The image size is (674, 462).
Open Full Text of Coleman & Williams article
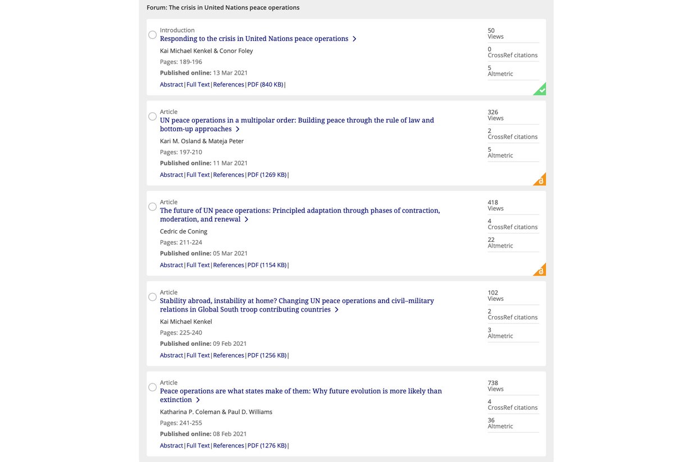point(198,446)
